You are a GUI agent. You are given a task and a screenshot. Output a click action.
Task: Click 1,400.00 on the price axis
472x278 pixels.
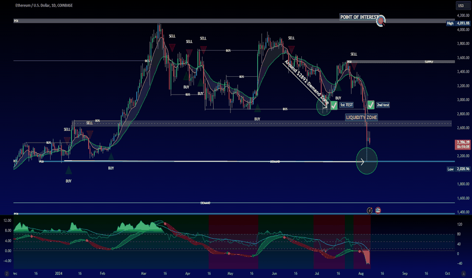(x=463, y=212)
